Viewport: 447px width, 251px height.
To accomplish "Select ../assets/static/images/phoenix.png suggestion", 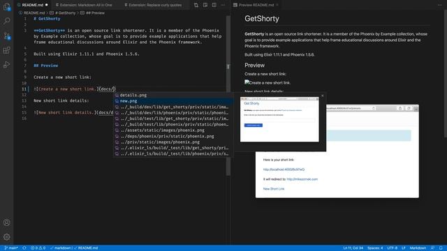I will pos(174,130).
